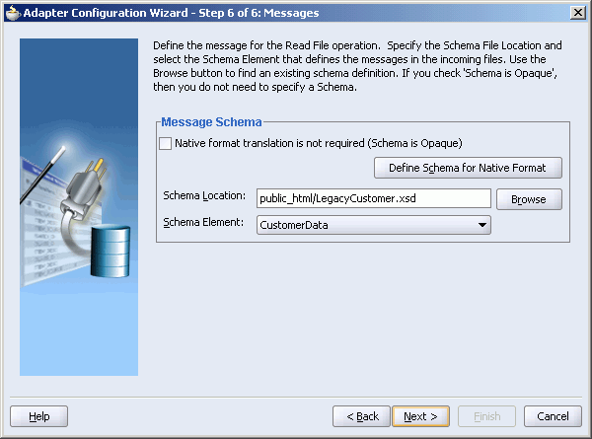This screenshot has width=592, height=439.
Task: Close the wizard window with X
Action: click(x=578, y=13)
